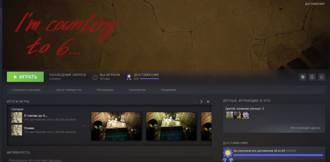Click third friend avatar
Screen dimensions: 330x162
[x=245, y=115]
